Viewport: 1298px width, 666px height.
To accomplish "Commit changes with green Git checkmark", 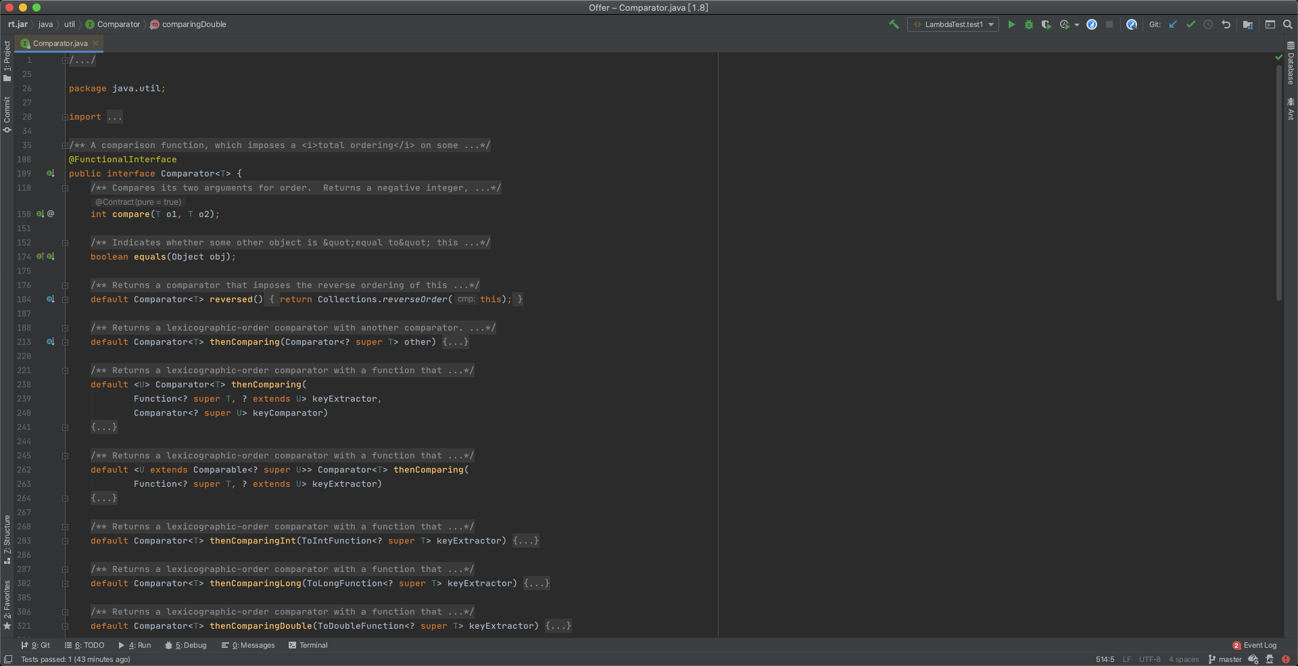I will (1191, 24).
